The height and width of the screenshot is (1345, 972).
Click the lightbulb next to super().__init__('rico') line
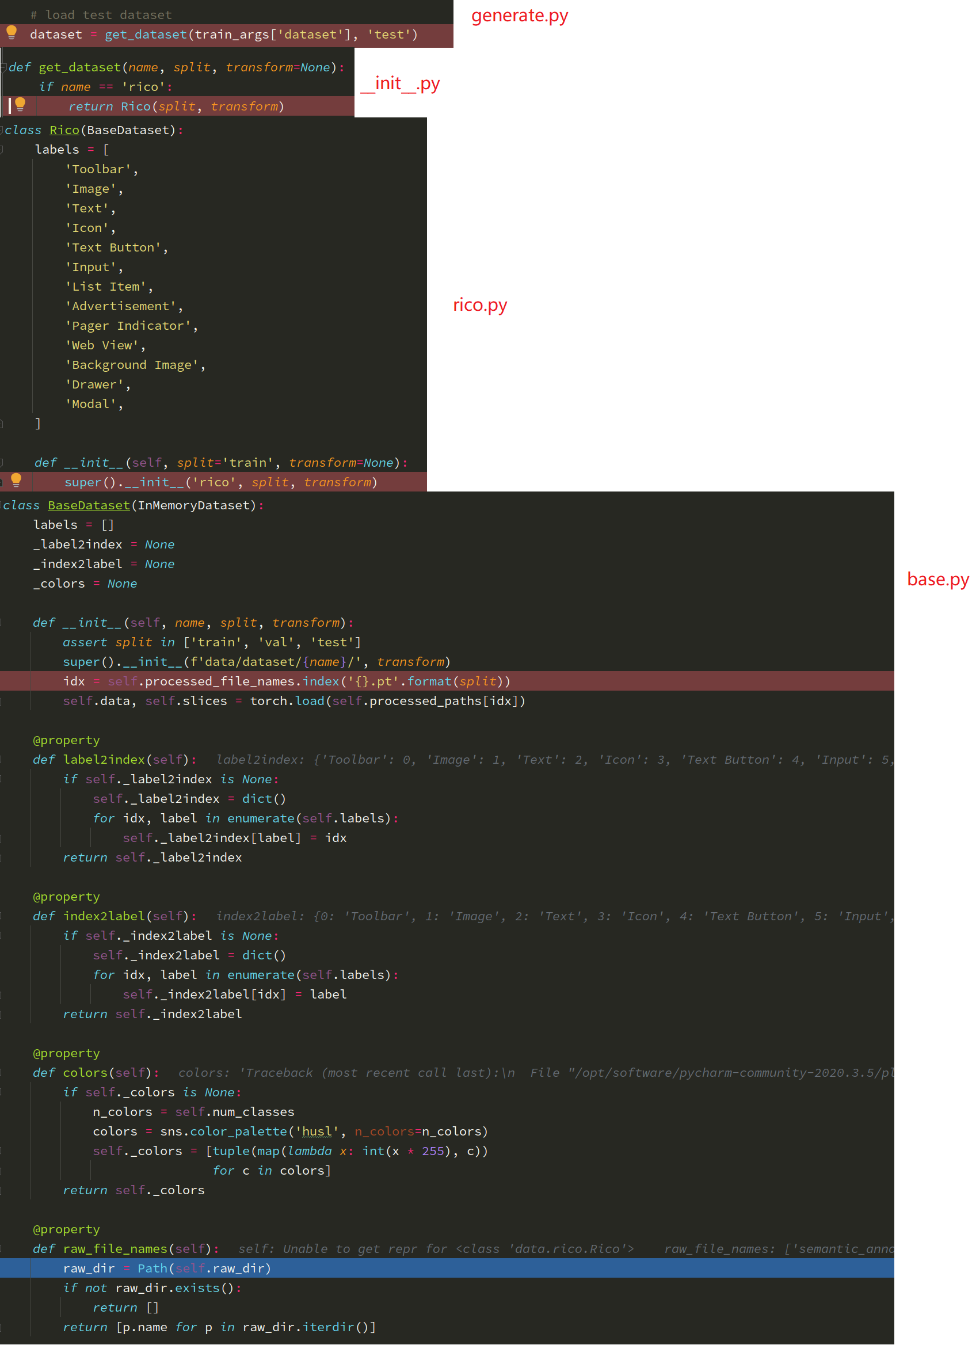pyautogui.click(x=16, y=482)
